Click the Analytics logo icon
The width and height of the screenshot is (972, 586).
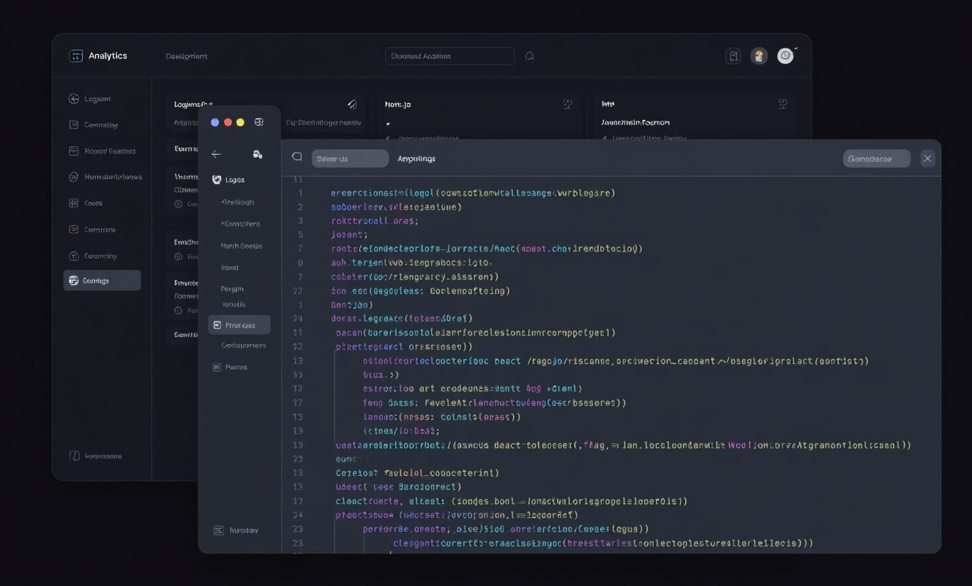[75, 56]
